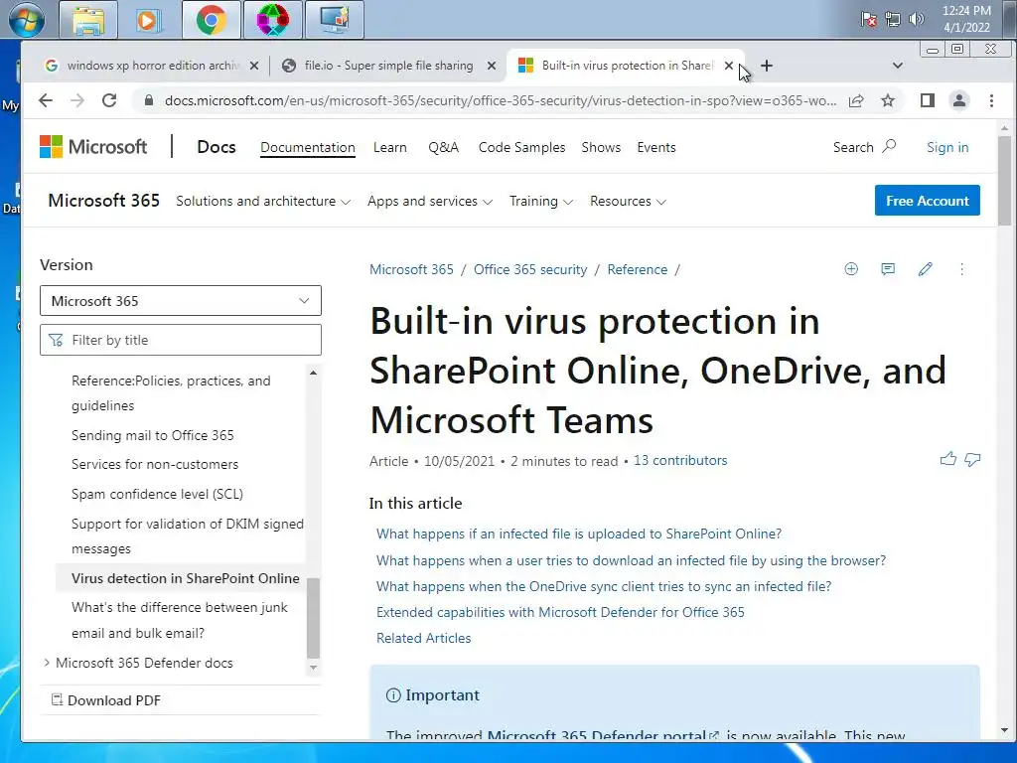Click the Sign in link
This screenshot has height=763, width=1017.
[x=946, y=147]
